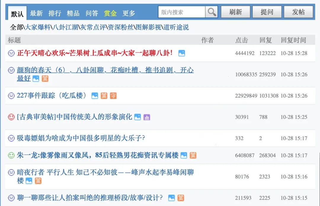Switch to the 排行 tab
Viewport: 320px width, 206px height.
point(55,13)
